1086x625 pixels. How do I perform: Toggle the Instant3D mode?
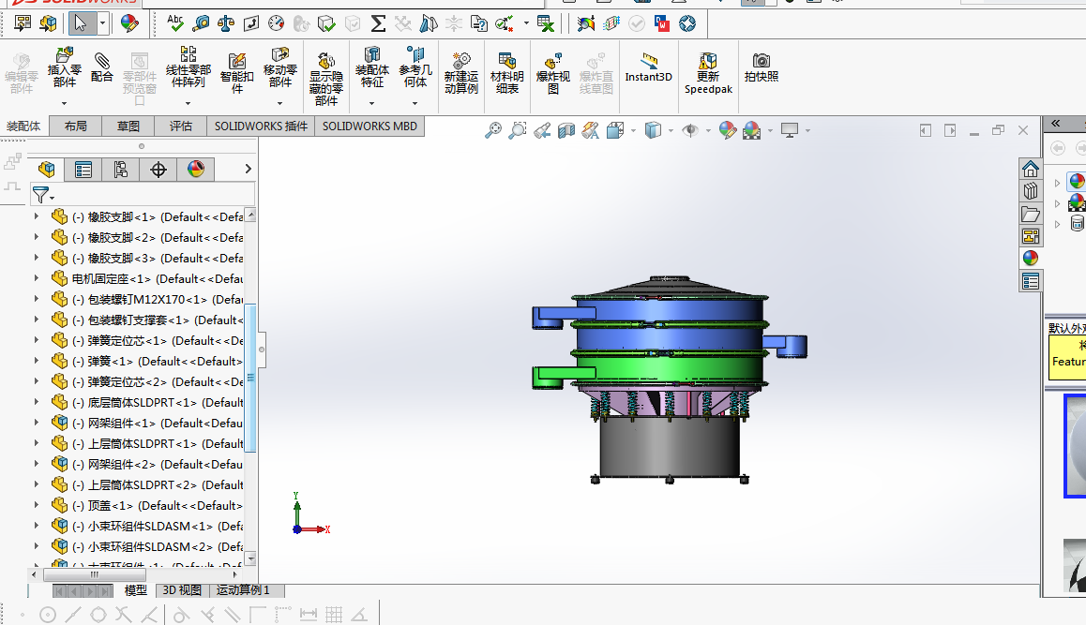click(x=649, y=67)
